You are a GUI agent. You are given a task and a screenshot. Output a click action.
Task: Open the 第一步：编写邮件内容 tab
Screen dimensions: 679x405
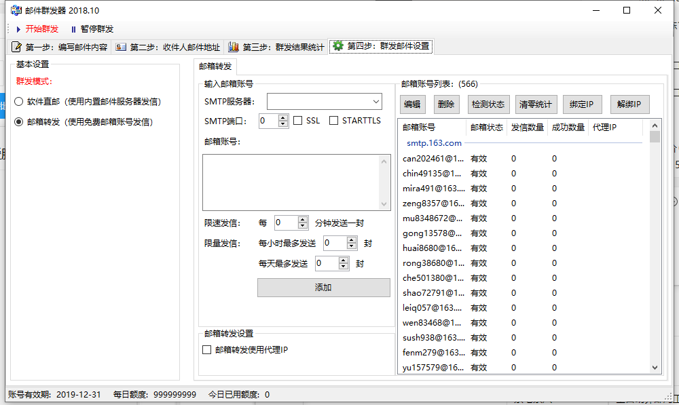[x=60, y=47]
